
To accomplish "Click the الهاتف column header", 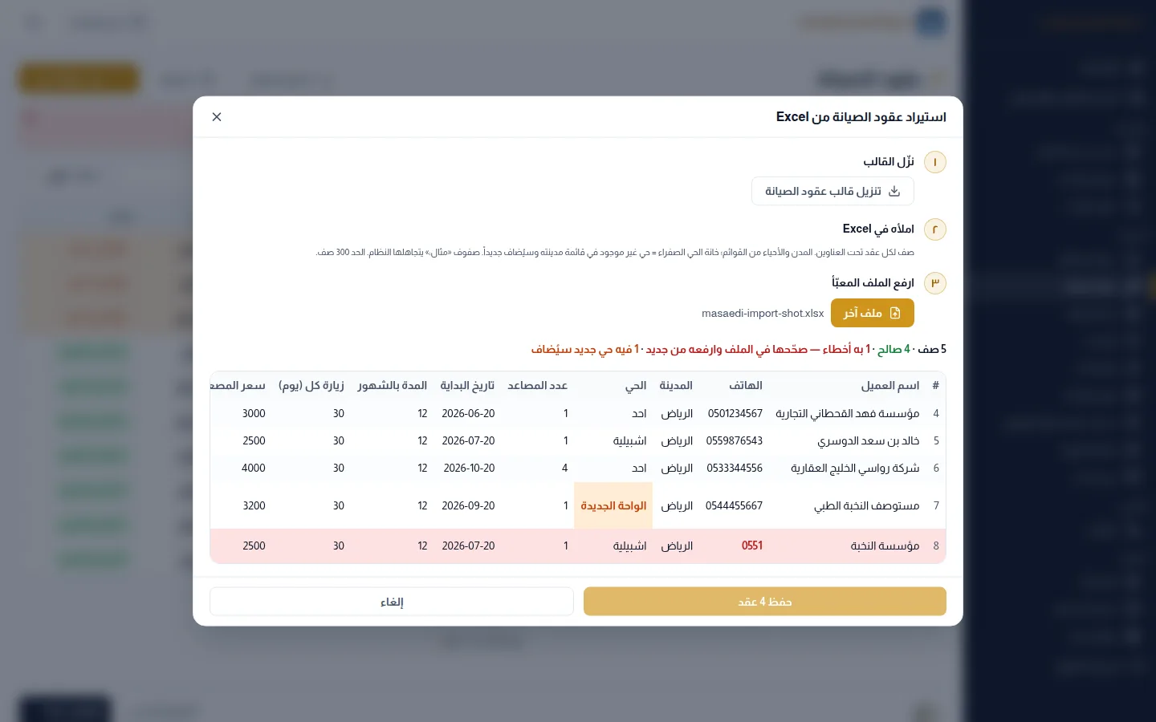I will [746, 386].
